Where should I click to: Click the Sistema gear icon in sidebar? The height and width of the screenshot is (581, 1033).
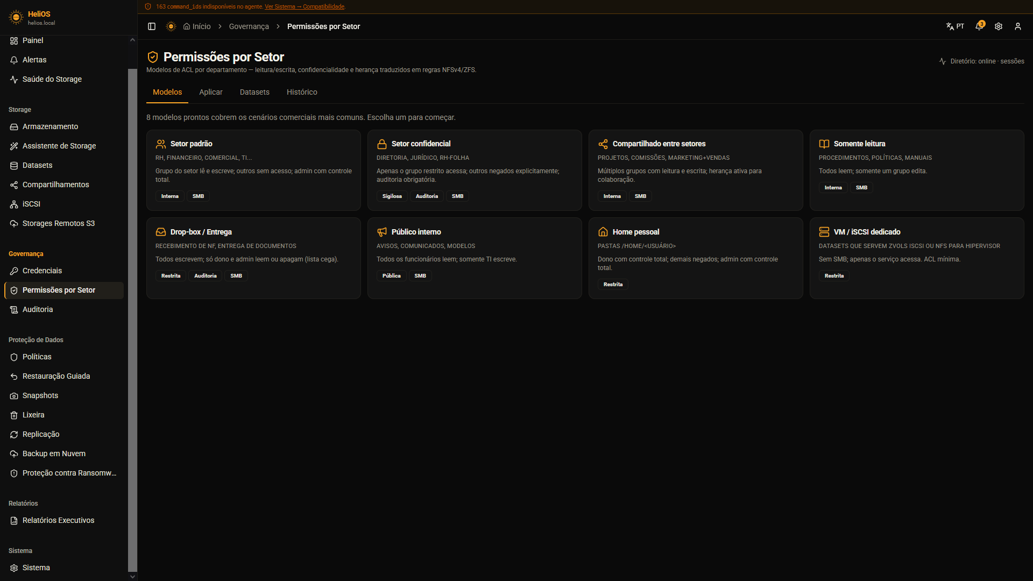pos(14,568)
